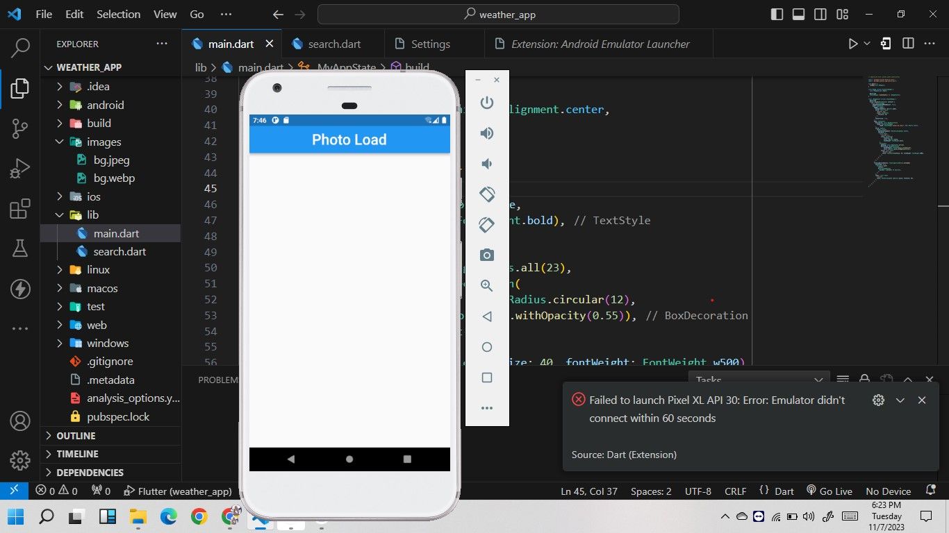Open emulator extended controls (three dots)

click(487, 408)
